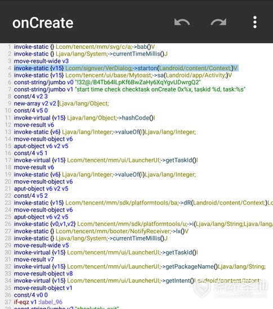Click line number 37 in gutter
The image size is (273, 309).
(x=8, y=302)
